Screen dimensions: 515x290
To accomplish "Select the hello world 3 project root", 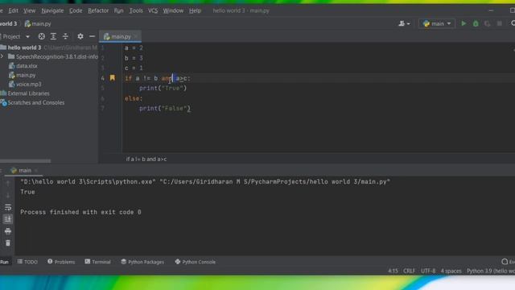I will [24, 48].
